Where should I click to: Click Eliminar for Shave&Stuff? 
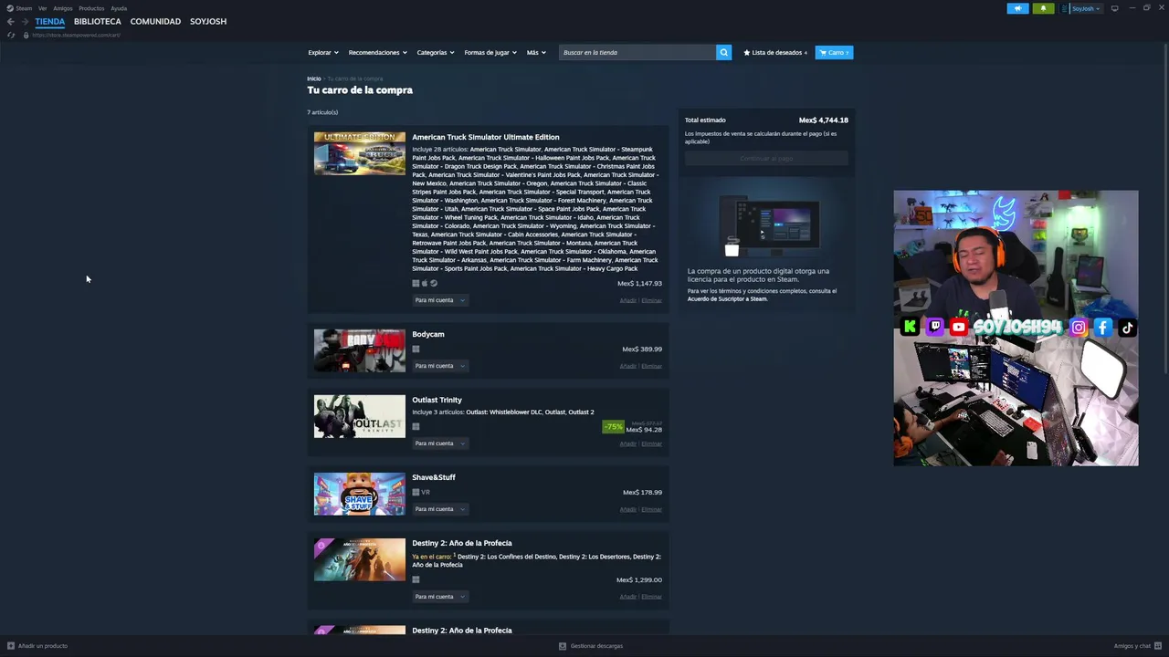tap(651, 509)
